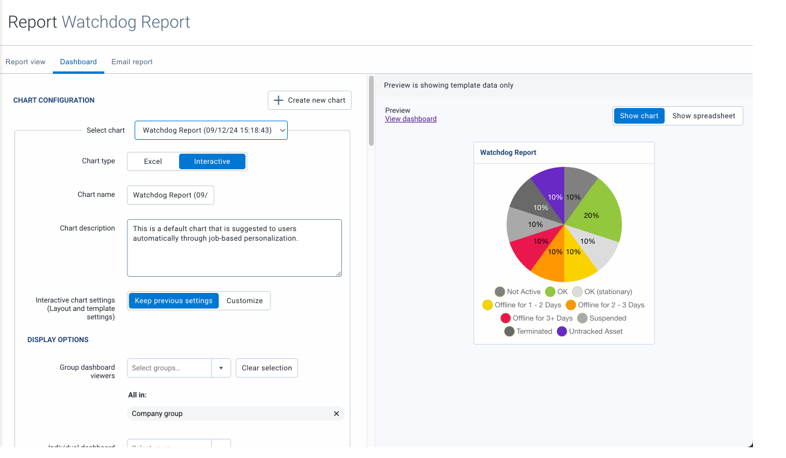Expand the Select groups dropdown arrow
Viewport: 786px width, 458px height.
click(222, 367)
